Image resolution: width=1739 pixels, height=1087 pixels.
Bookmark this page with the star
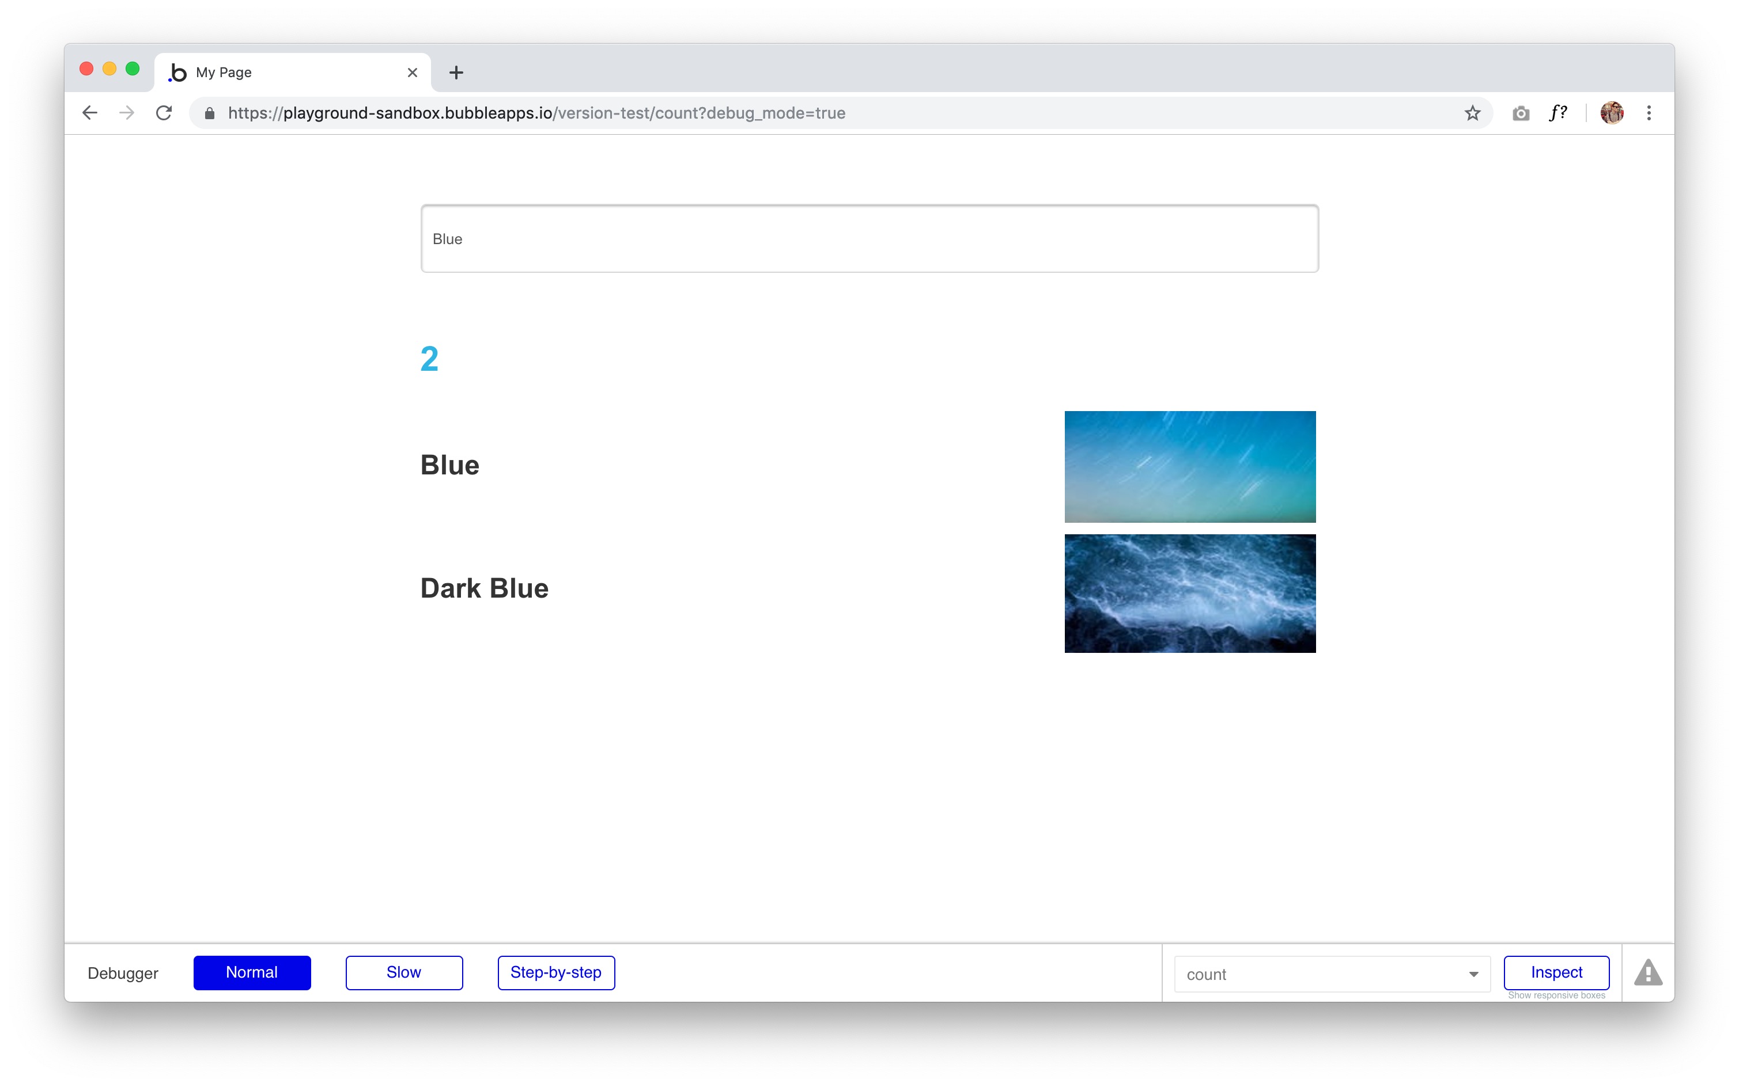coord(1472,113)
